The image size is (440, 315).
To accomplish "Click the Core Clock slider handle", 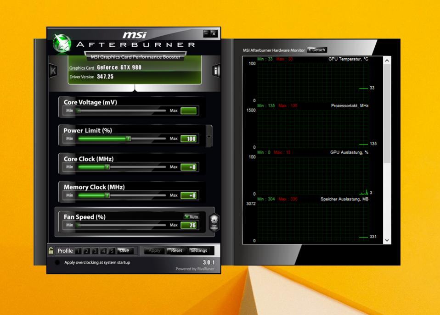I will 107,167.
